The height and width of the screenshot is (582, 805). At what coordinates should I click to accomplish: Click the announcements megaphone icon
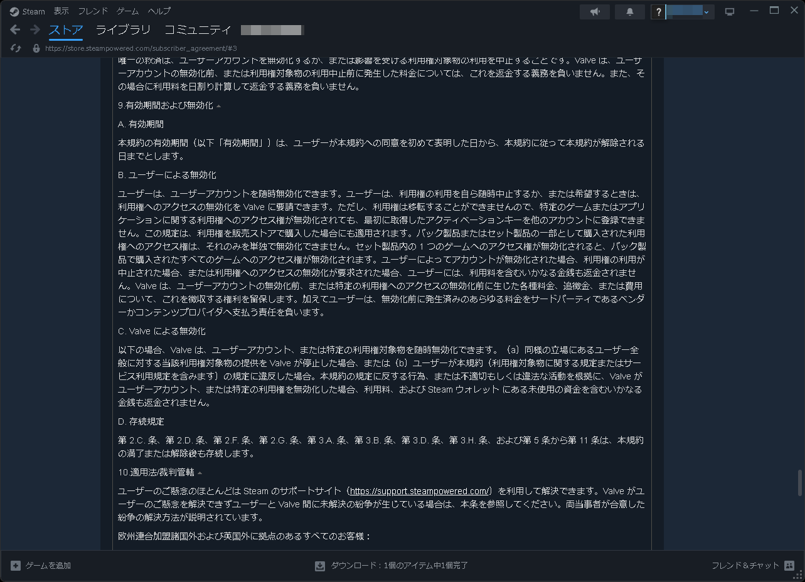click(594, 11)
